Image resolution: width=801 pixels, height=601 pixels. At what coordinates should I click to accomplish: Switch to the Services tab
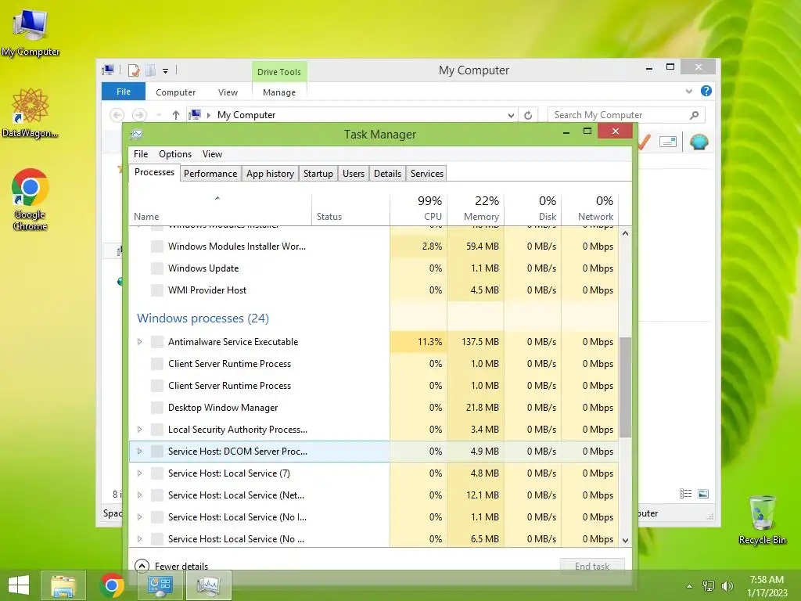point(427,174)
